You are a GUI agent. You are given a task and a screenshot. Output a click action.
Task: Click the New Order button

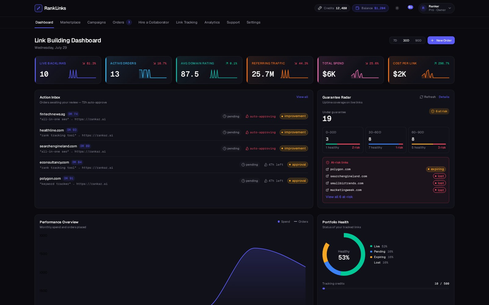pos(441,40)
